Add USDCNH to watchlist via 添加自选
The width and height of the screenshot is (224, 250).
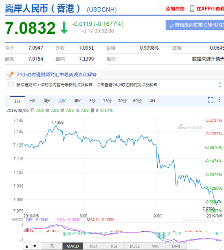point(175,9)
